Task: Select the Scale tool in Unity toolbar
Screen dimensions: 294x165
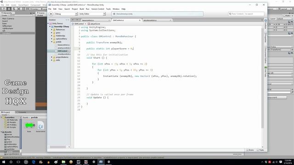Action: coord(19,9)
